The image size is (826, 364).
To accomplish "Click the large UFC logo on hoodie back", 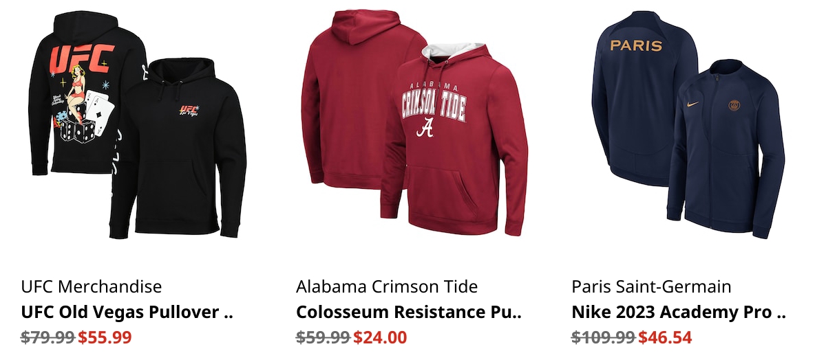I will 81,59.
